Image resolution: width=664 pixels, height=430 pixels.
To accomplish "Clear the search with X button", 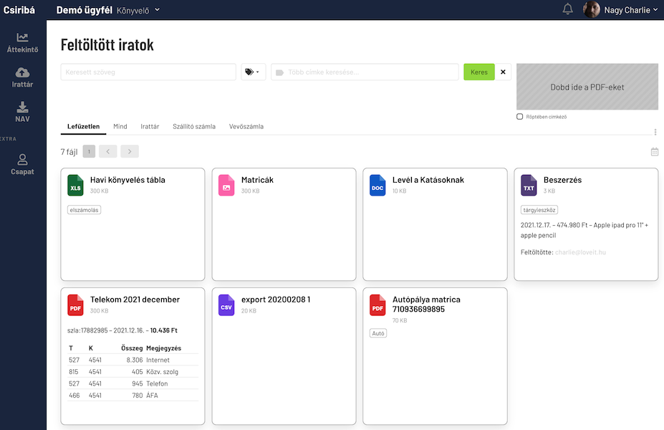I will pyautogui.click(x=503, y=72).
